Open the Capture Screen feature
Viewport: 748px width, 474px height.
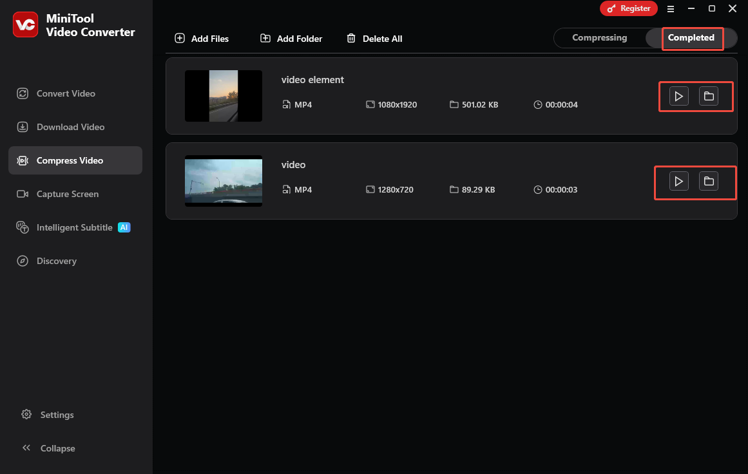tap(68, 194)
